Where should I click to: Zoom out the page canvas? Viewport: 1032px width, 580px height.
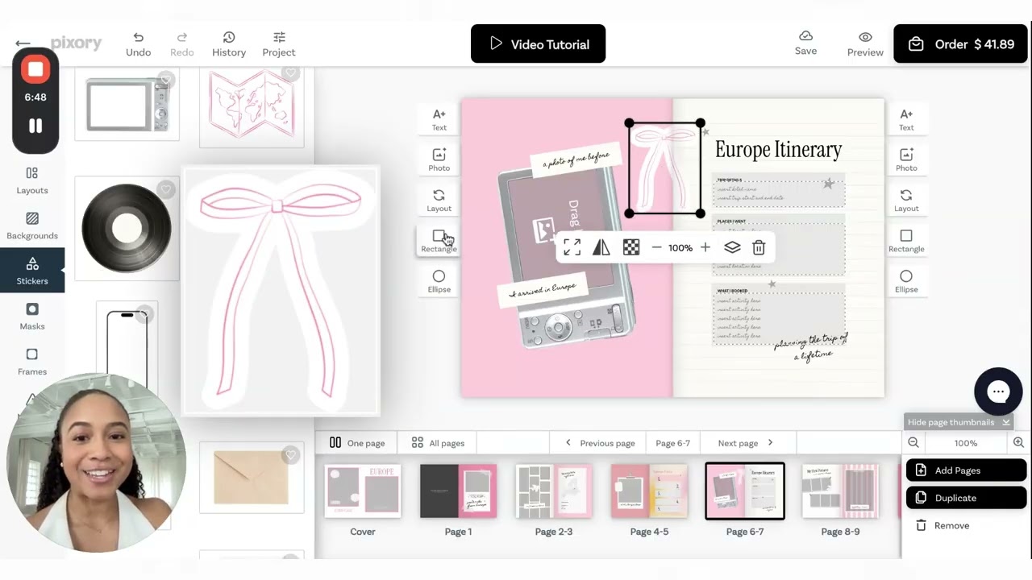913,442
